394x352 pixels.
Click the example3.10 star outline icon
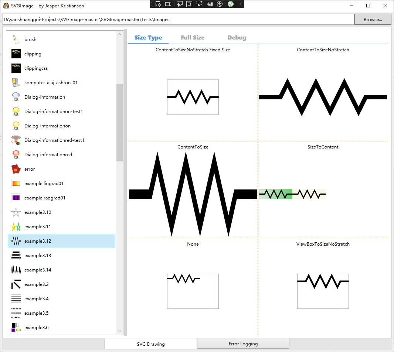[16, 212]
